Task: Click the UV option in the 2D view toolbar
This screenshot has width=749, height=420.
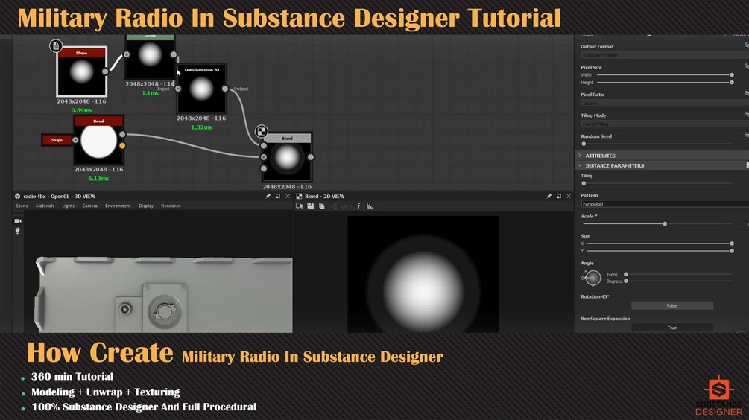Action: click(x=344, y=206)
